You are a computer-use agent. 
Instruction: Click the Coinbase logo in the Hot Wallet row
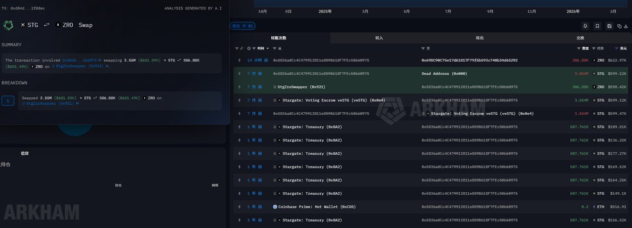pos(275,207)
